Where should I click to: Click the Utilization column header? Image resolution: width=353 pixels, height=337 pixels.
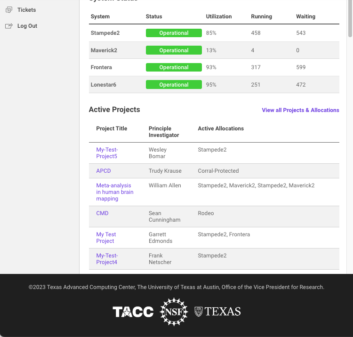click(219, 16)
